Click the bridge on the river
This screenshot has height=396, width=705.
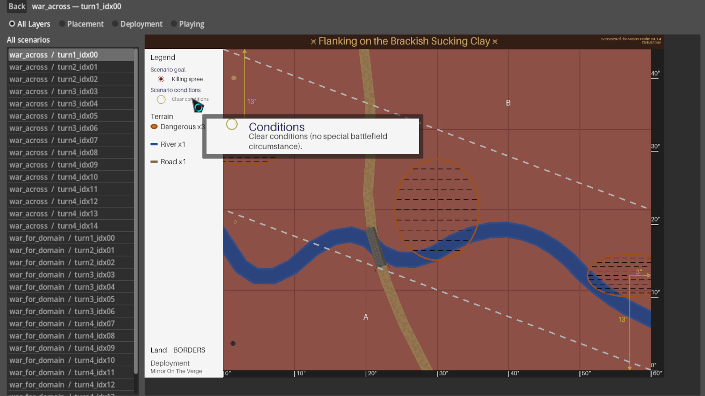point(376,247)
